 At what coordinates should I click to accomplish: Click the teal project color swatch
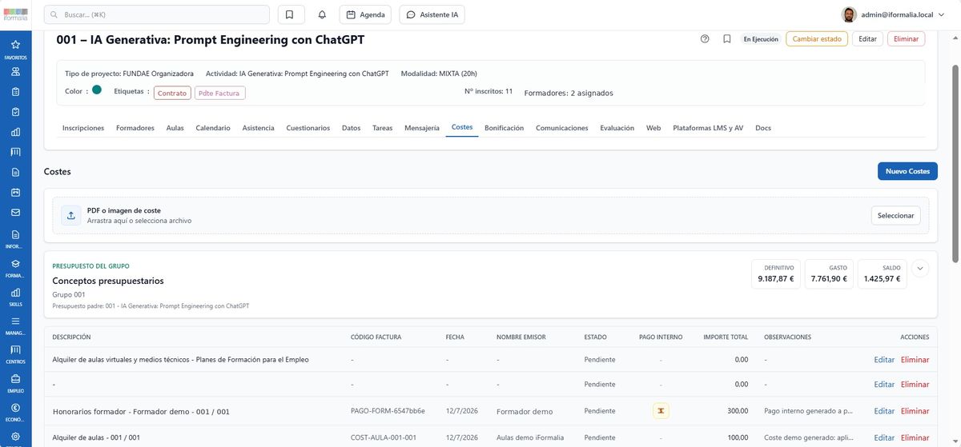coord(97,90)
